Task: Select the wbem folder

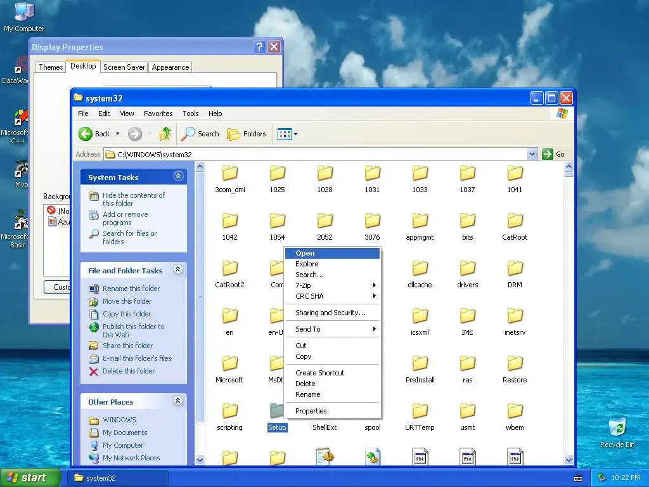Action: click(x=515, y=417)
